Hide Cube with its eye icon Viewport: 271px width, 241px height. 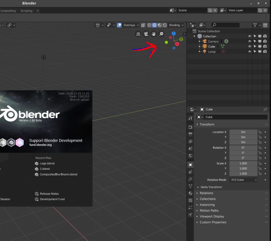tap(250, 46)
